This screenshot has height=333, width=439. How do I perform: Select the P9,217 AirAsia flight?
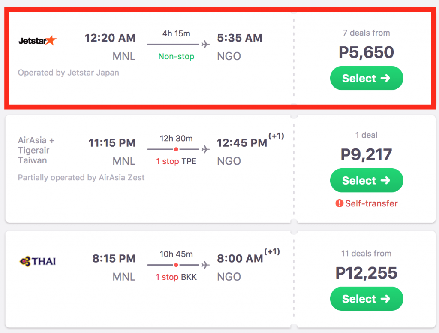click(366, 180)
